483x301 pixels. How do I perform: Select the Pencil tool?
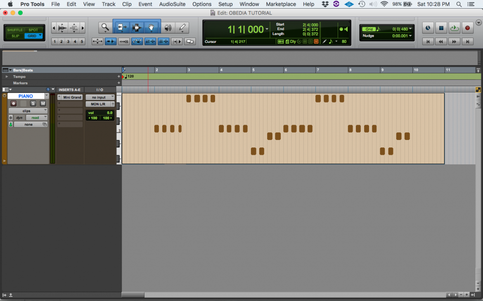point(182,27)
